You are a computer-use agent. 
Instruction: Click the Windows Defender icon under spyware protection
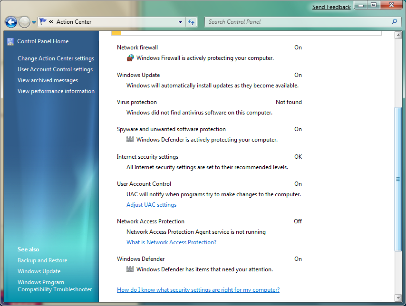130,139
